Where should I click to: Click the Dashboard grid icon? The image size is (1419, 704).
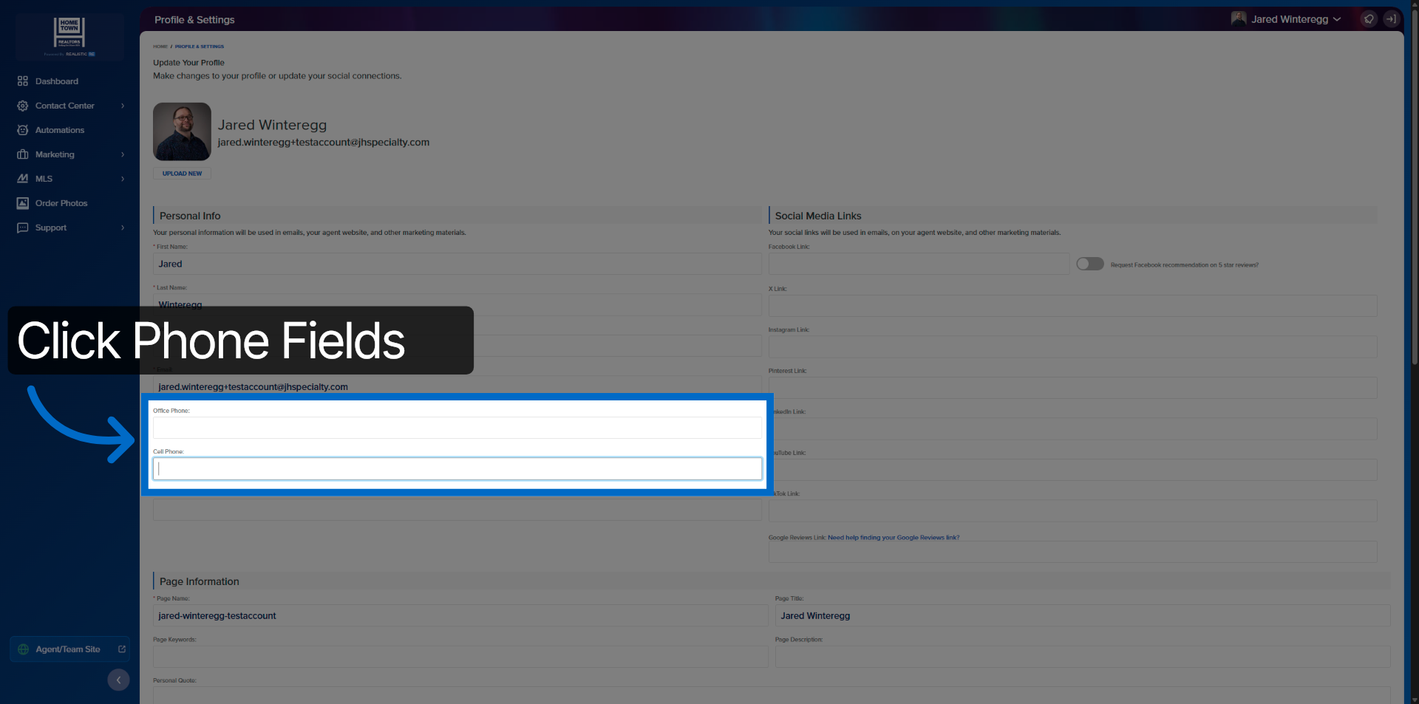[23, 81]
